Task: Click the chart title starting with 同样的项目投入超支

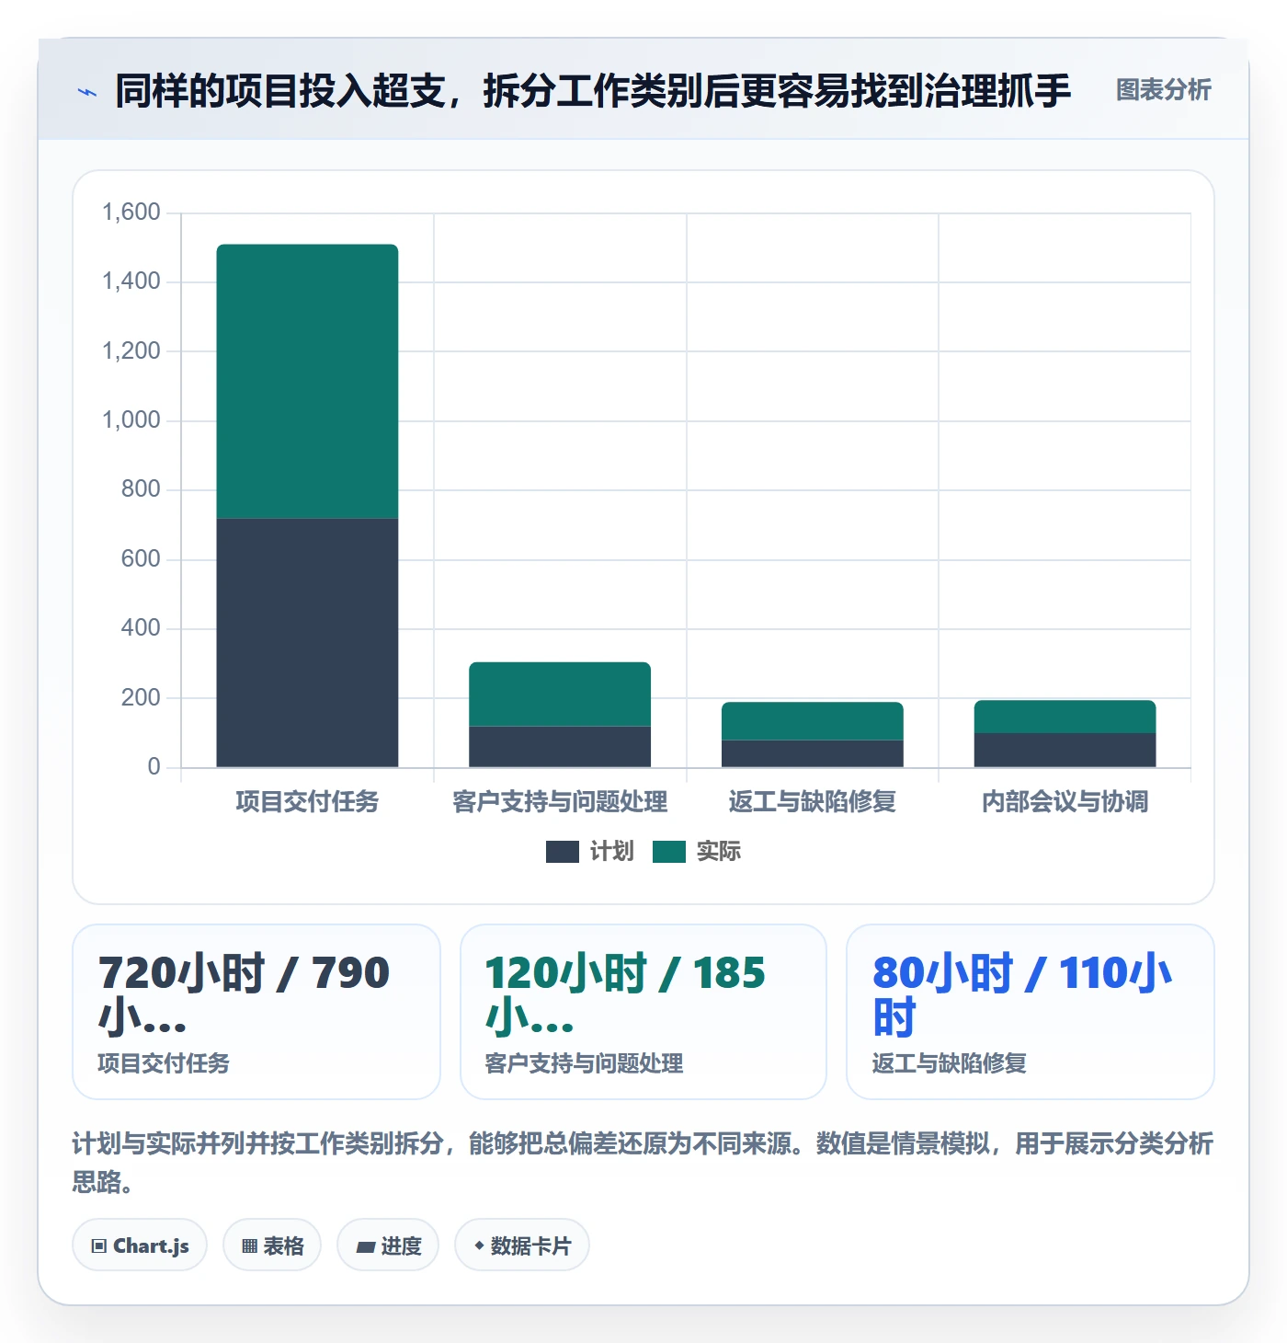Action: click(593, 91)
